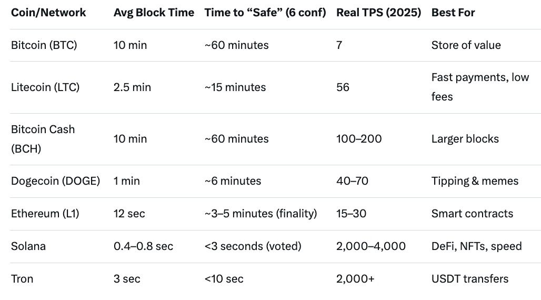
Task: Click Ethereum's ~3–5 minutes (finality) cell
Action: coord(261,214)
